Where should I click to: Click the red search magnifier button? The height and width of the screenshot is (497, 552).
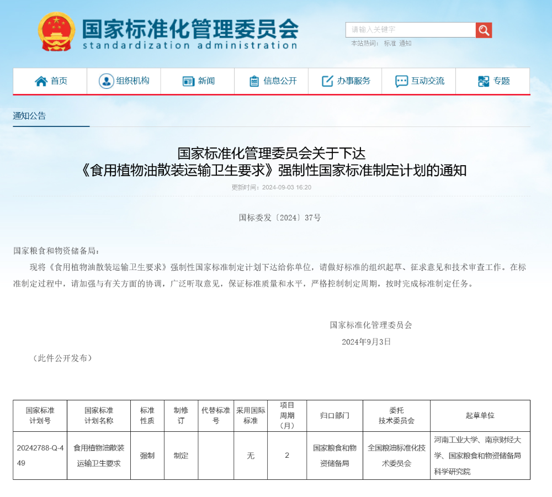(484, 30)
